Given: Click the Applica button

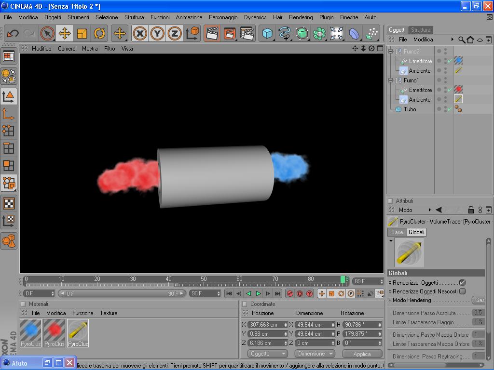Looking at the screenshot, I should point(362,354).
